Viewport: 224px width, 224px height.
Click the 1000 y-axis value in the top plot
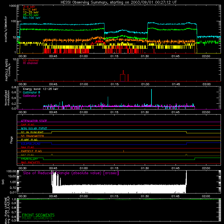click(x=13, y=6)
